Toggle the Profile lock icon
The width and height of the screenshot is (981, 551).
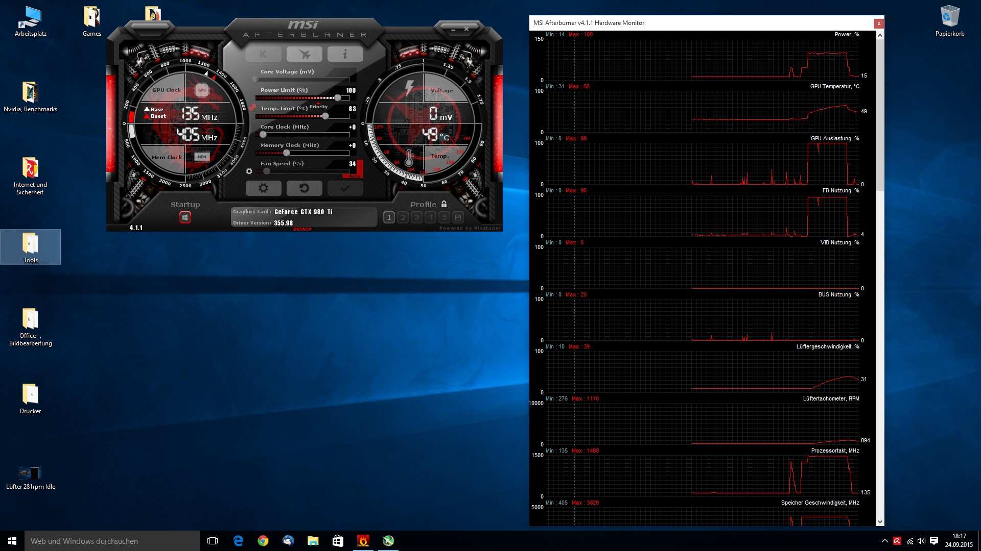444,204
